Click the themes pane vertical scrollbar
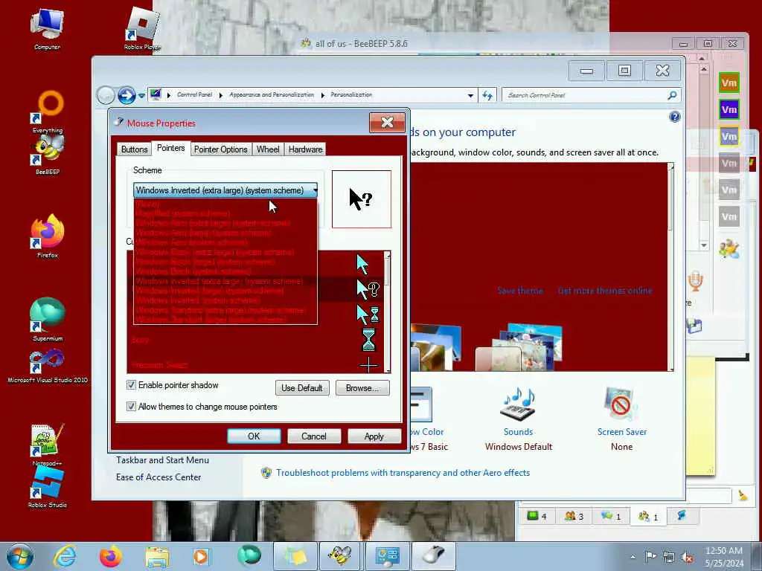The width and height of the screenshot is (762, 571). tap(671, 267)
